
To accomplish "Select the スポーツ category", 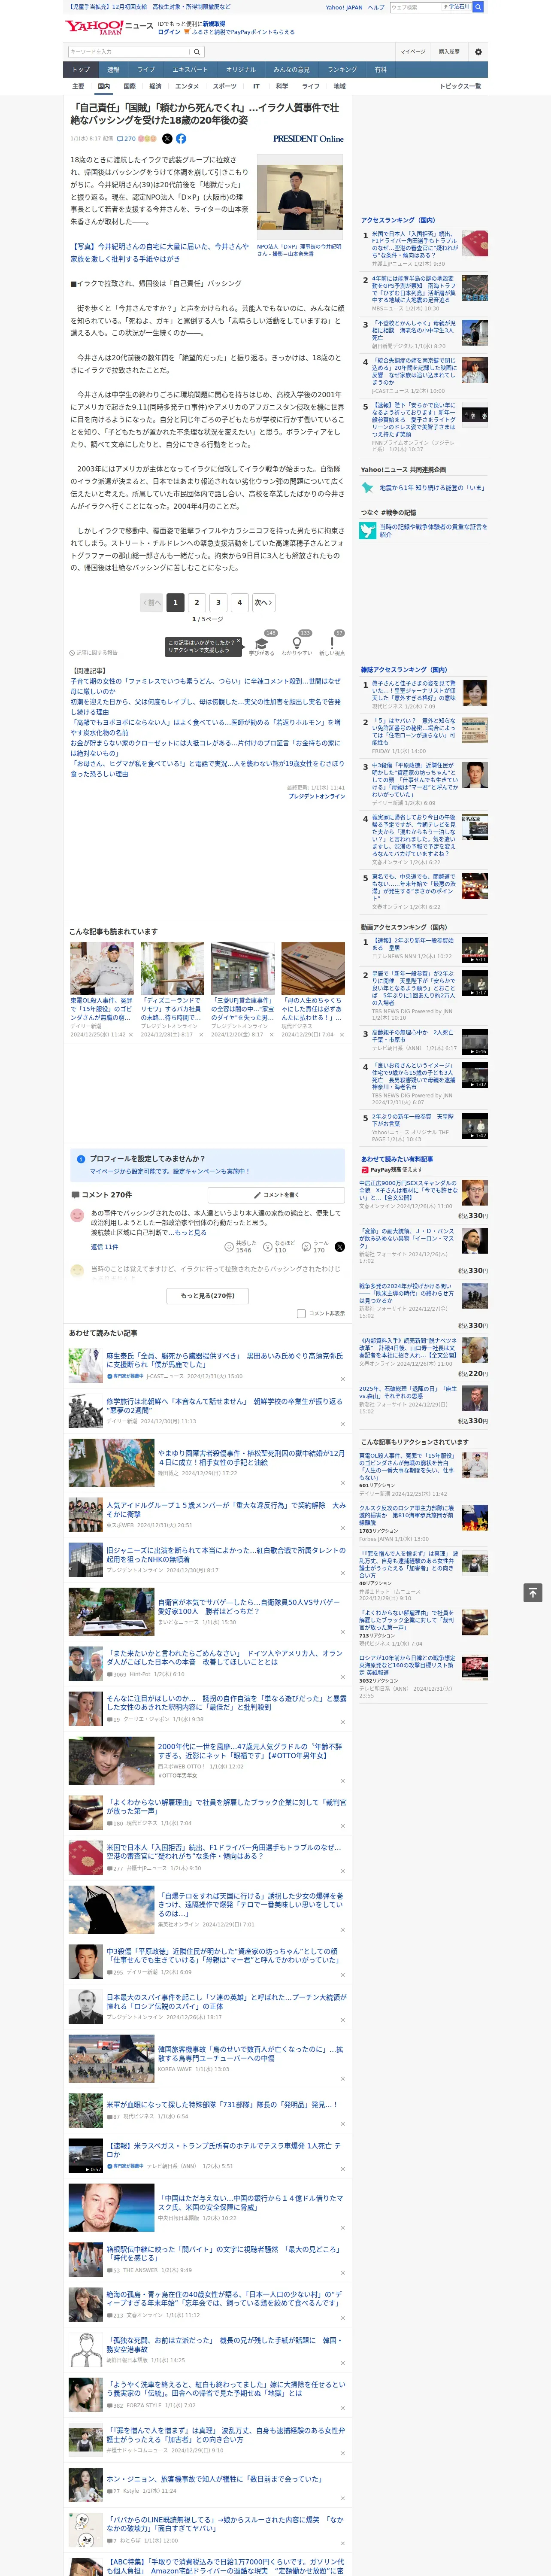I will 225,86.
